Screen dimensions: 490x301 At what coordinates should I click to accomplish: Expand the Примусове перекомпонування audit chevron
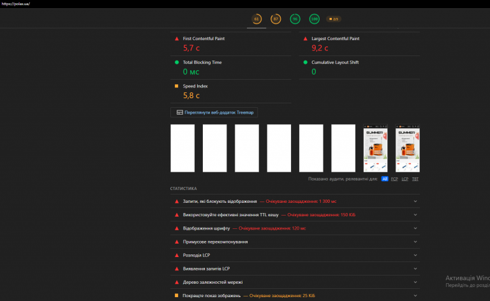[415, 242]
